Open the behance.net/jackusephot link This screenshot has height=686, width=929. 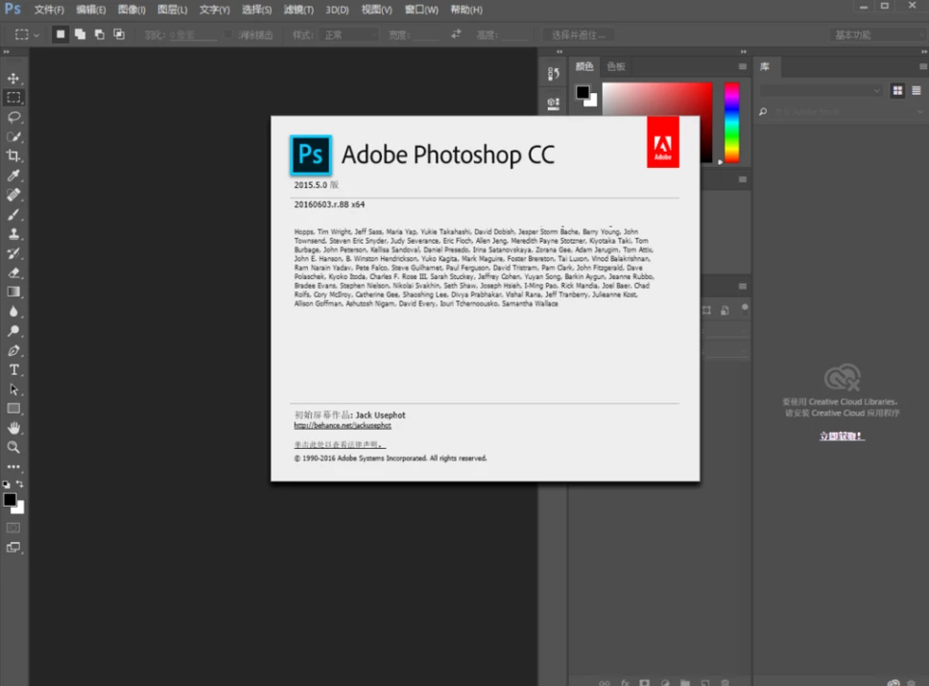click(343, 425)
